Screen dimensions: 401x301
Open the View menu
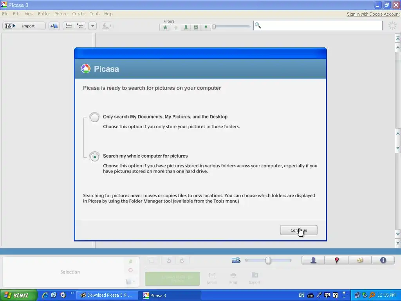[x=29, y=14]
